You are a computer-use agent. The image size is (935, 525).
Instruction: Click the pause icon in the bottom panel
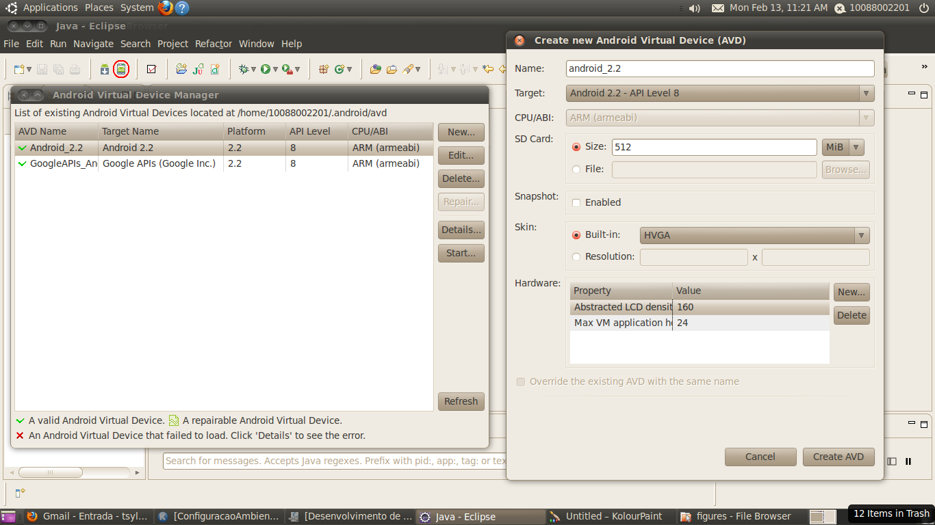pos(908,461)
